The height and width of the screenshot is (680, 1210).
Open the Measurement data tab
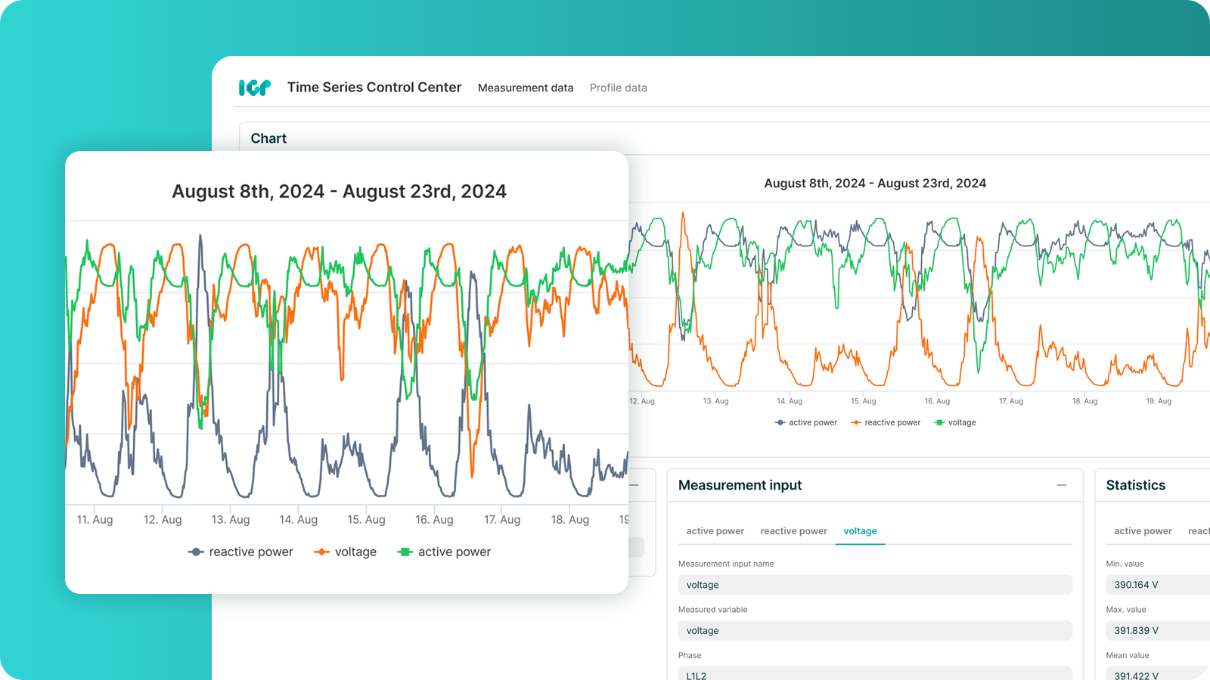526,88
